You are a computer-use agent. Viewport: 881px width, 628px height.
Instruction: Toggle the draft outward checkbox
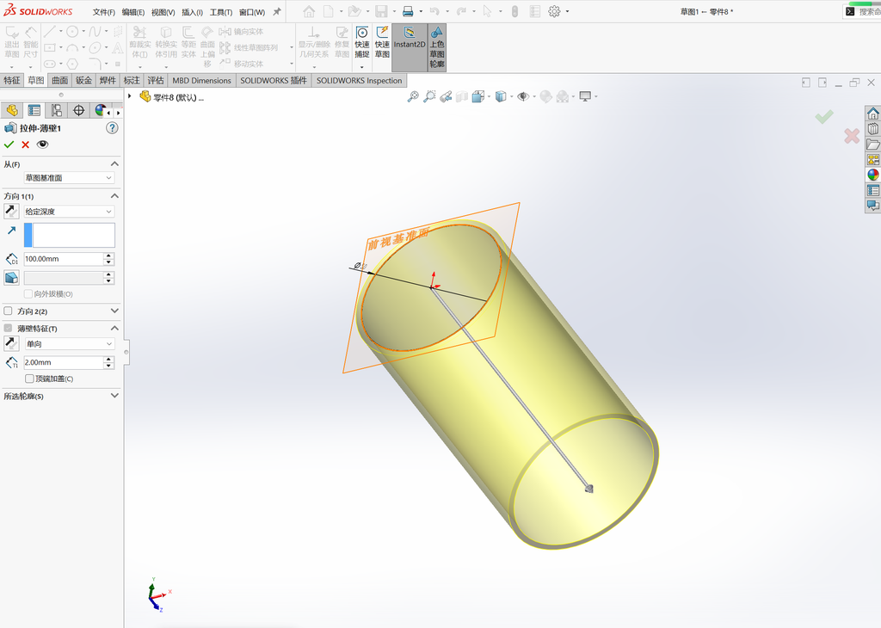(28, 293)
